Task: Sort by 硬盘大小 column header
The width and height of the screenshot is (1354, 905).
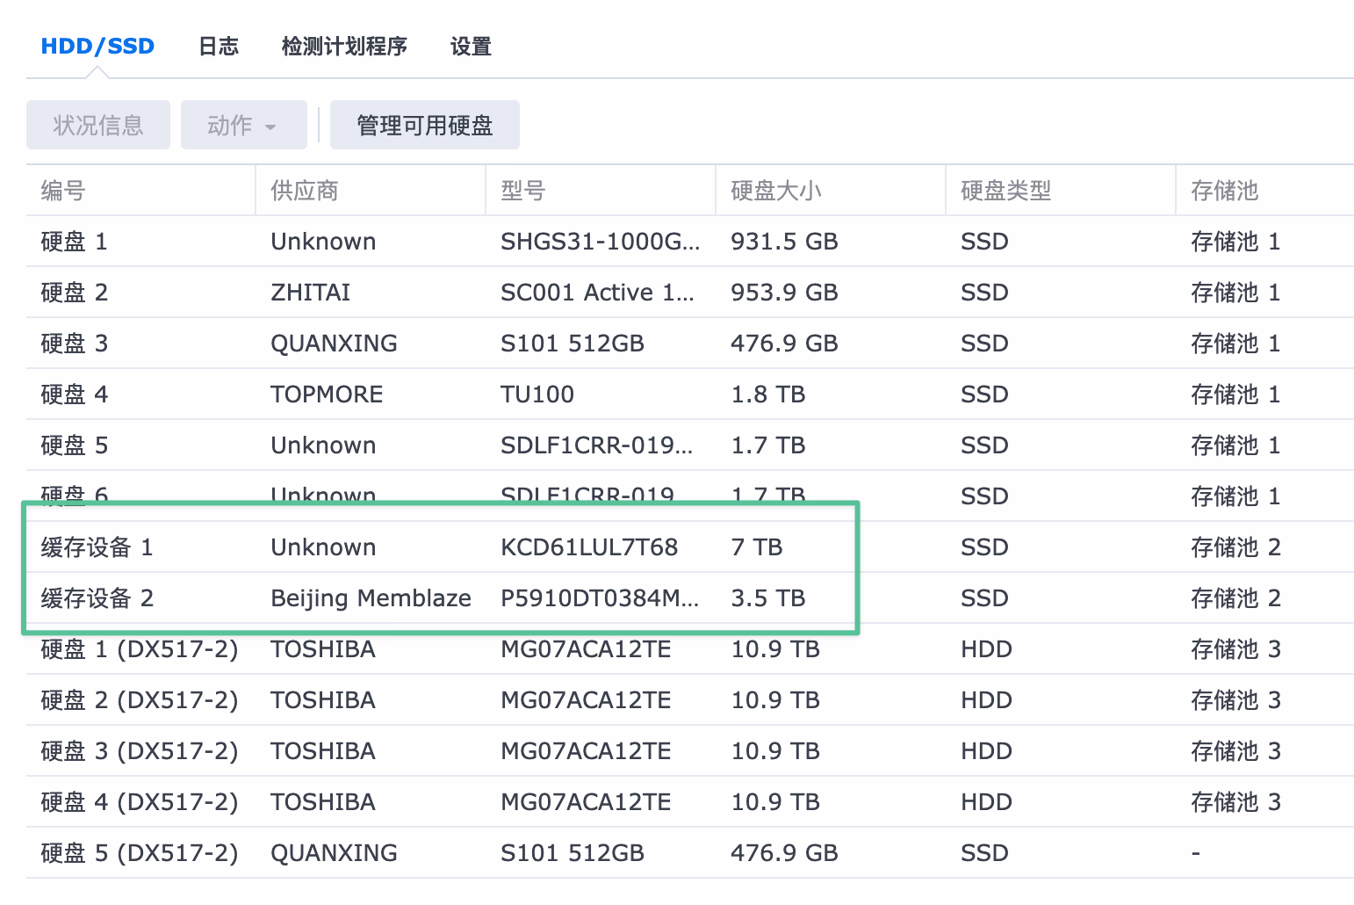Action: pos(776,191)
